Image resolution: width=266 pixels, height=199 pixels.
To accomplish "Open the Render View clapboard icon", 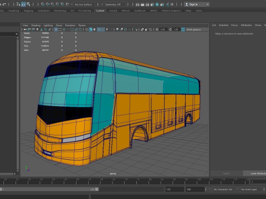I will tap(137, 4).
